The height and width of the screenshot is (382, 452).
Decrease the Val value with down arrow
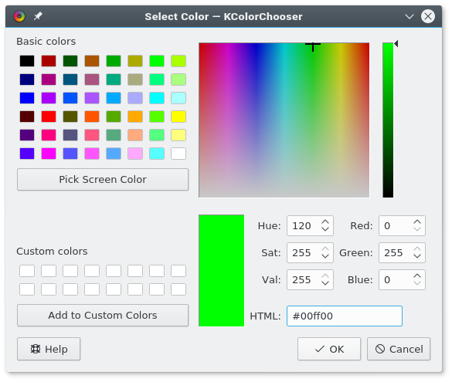point(325,283)
